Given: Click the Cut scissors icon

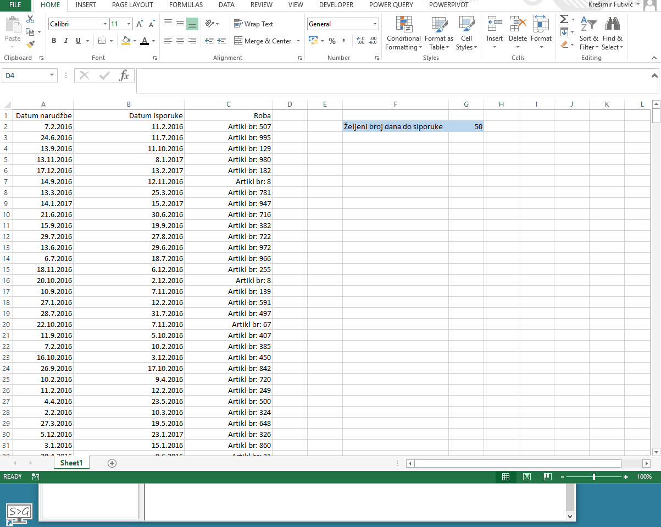Looking at the screenshot, I should [x=30, y=20].
